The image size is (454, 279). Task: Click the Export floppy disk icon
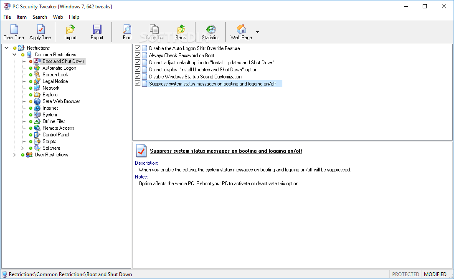point(97,29)
